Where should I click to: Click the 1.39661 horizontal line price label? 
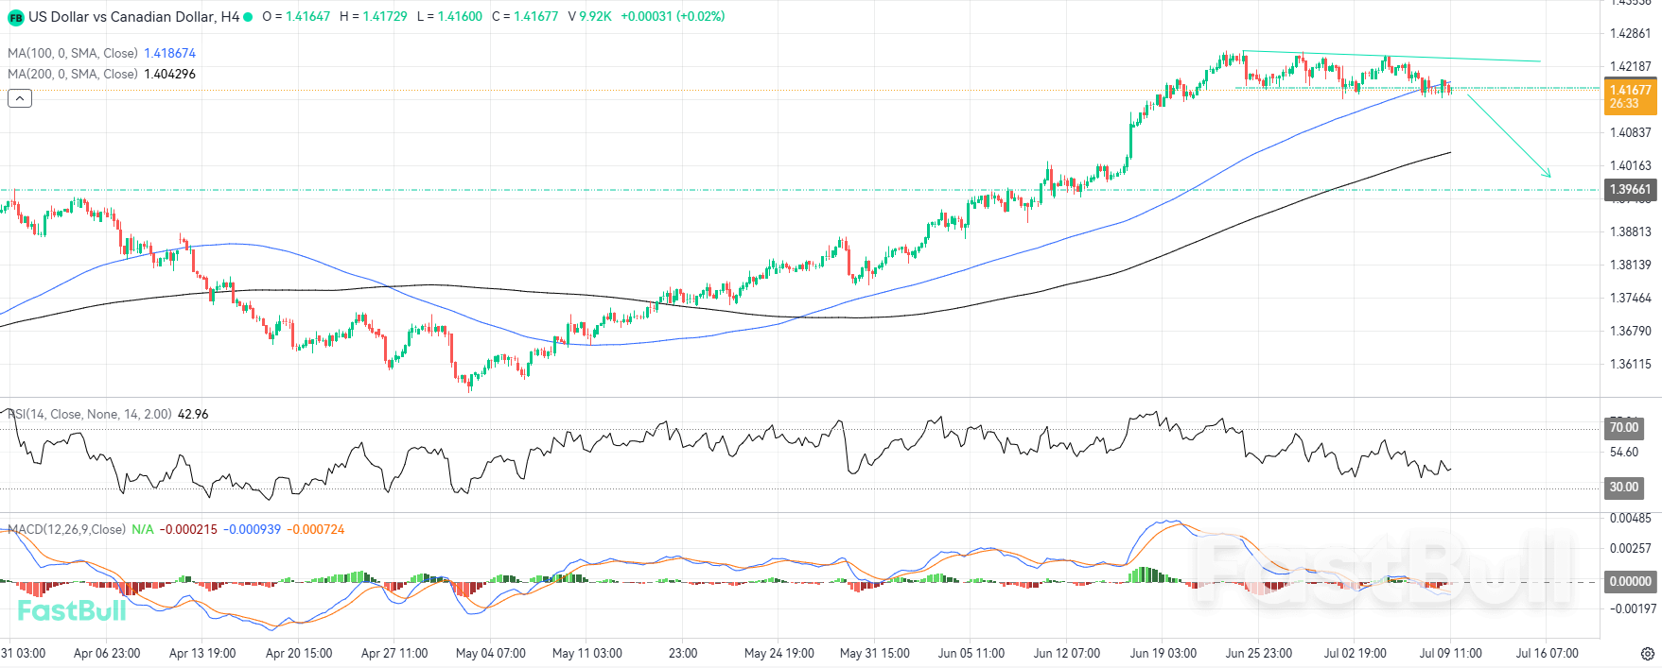pyautogui.click(x=1631, y=189)
